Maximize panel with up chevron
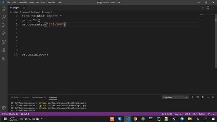This screenshot has width=217, height=122. 208,97
